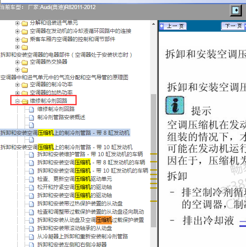Click page icon of 松开和拧紧空调压缩机的驱动轴

(32, 187)
